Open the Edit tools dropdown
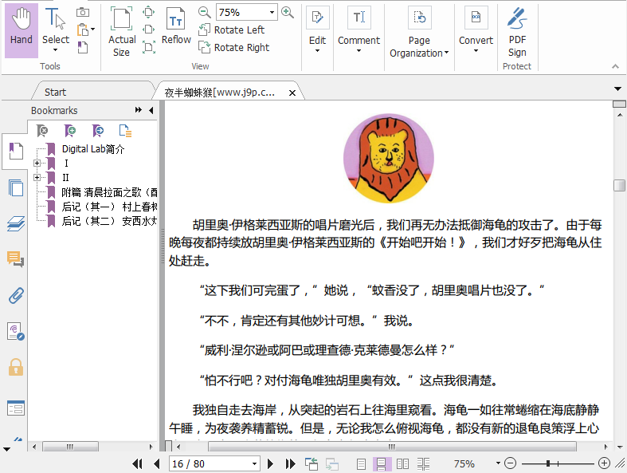The width and height of the screenshot is (627, 473). 318,30
